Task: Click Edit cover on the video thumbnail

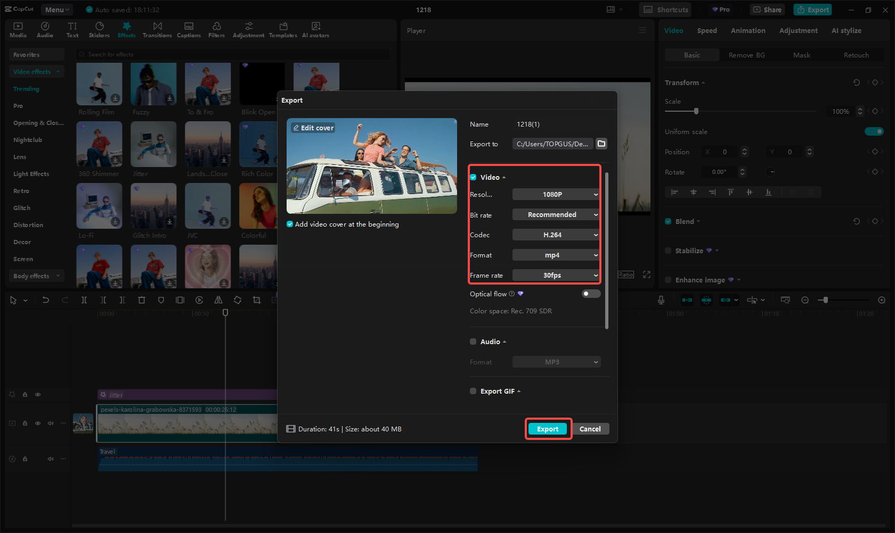Action: 313,128
